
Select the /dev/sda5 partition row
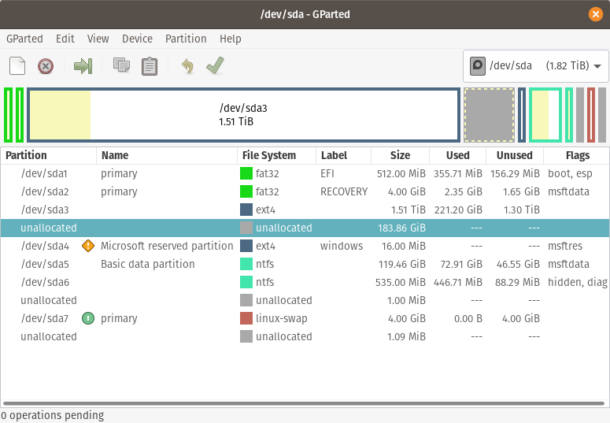305,264
